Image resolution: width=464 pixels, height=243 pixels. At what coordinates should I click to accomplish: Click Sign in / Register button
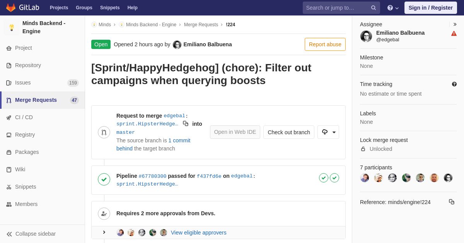(430, 8)
